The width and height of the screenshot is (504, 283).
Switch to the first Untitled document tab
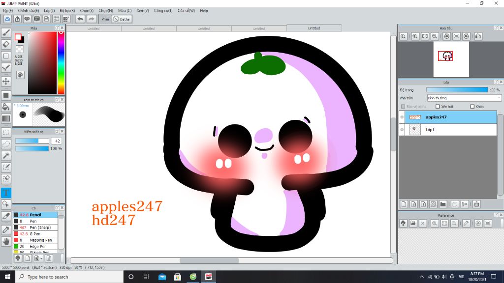[x=94, y=28]
